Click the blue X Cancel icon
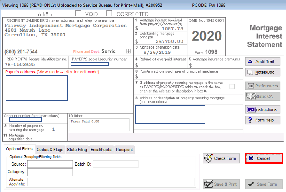286x192 pixels. pos(251,158)
